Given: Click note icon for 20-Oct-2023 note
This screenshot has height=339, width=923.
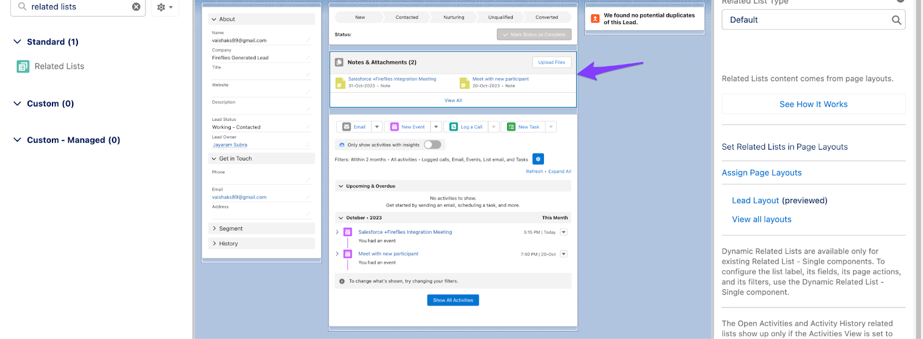Looking at the screenshot, I should (x=464, y=83).
